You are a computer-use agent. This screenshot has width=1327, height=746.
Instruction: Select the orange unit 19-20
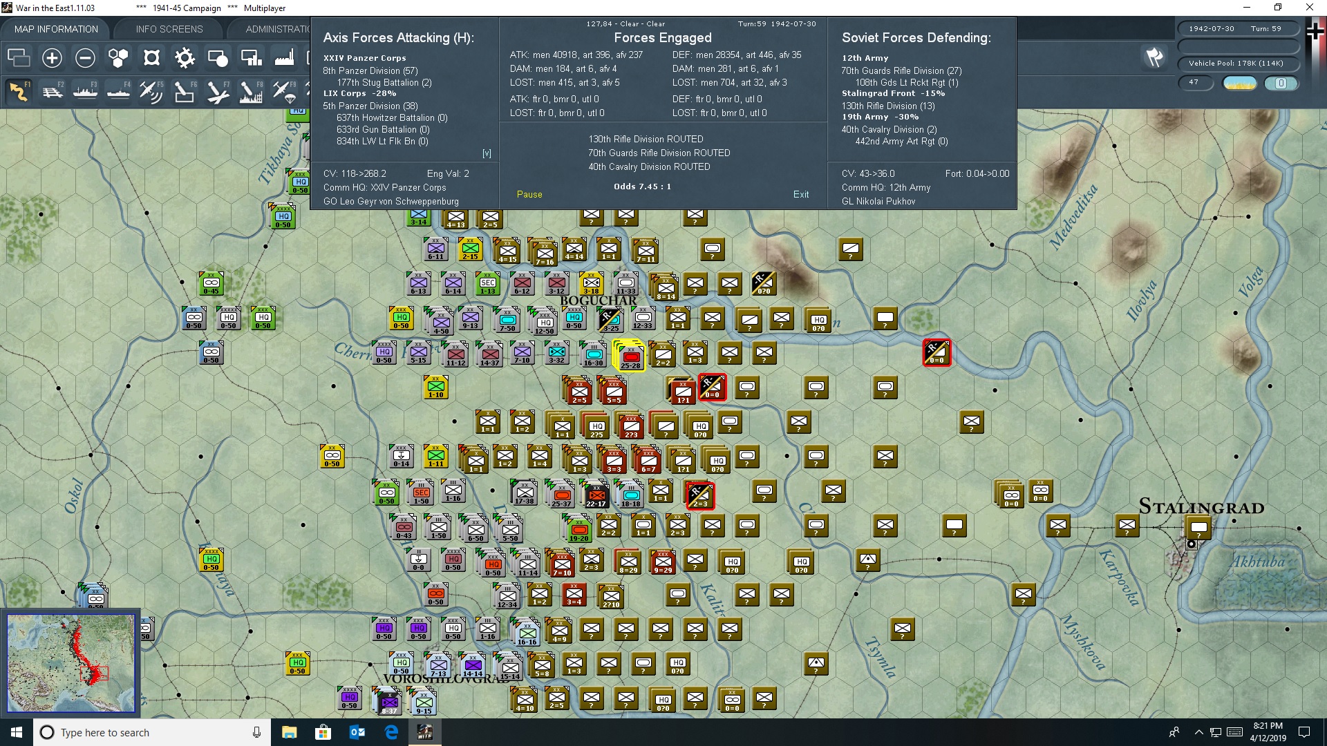tap(578, 530)
